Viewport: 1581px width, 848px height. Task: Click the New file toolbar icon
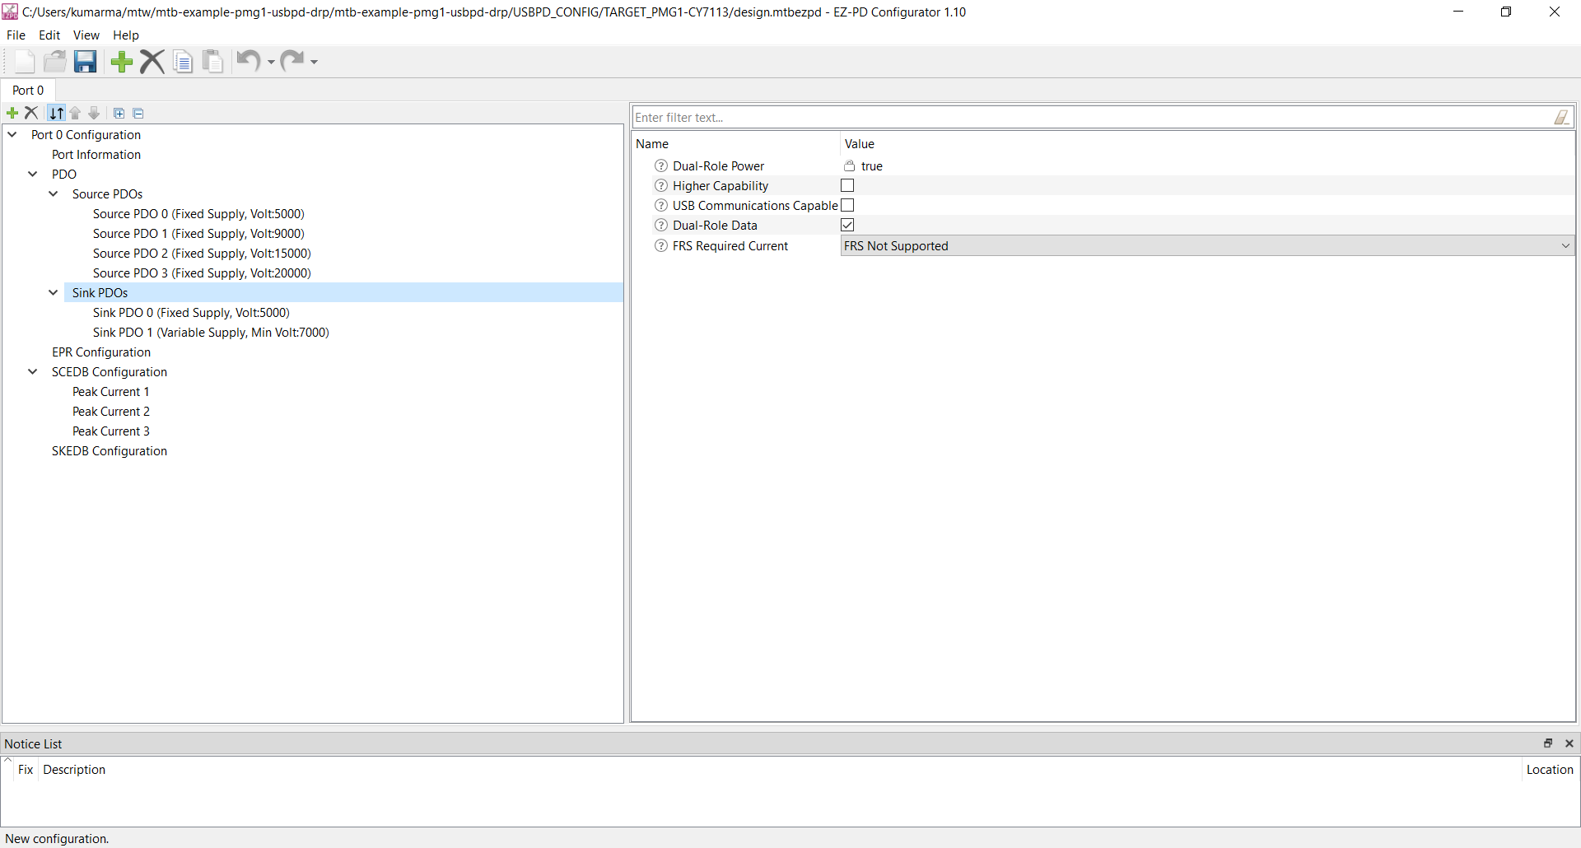click(x=25, y=62)
